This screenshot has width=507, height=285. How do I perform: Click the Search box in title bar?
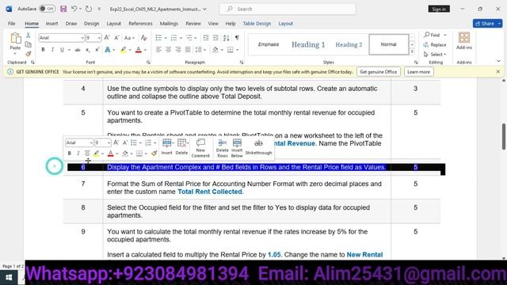tap(288, 9)
